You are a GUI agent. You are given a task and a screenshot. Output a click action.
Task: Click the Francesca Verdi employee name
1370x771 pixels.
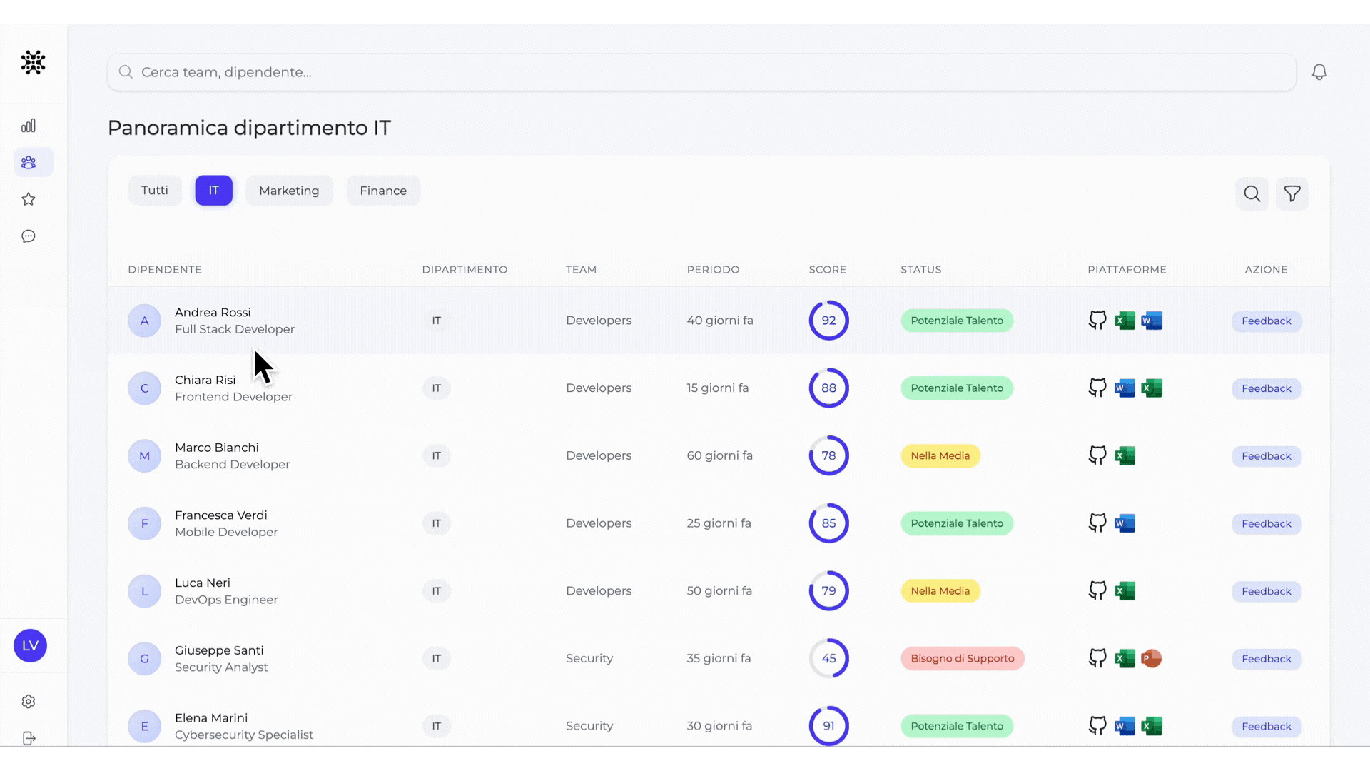(x=221, y=515)
